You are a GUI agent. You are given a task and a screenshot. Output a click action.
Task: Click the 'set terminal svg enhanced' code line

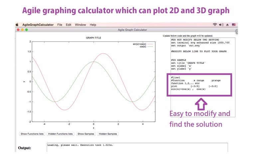[x=200, y=43]
